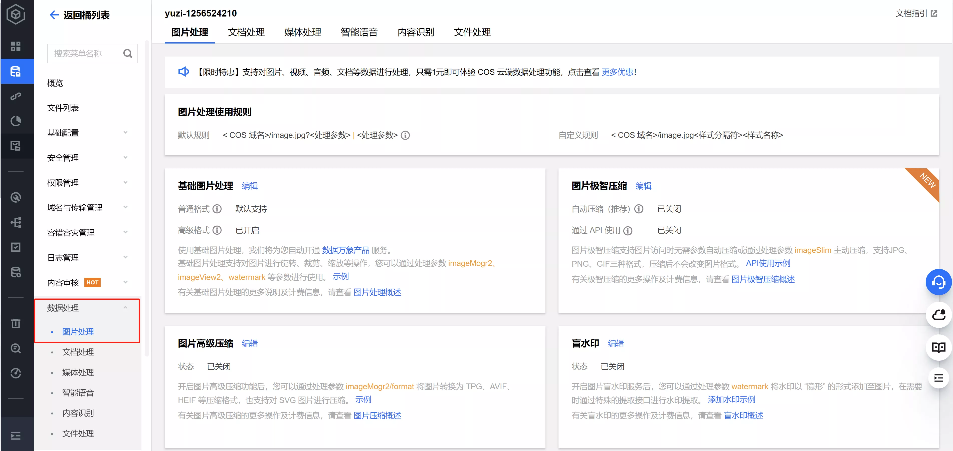953x451 pixels.
Task: Open the documentation book floating icon
Action: tap(938, 347)
